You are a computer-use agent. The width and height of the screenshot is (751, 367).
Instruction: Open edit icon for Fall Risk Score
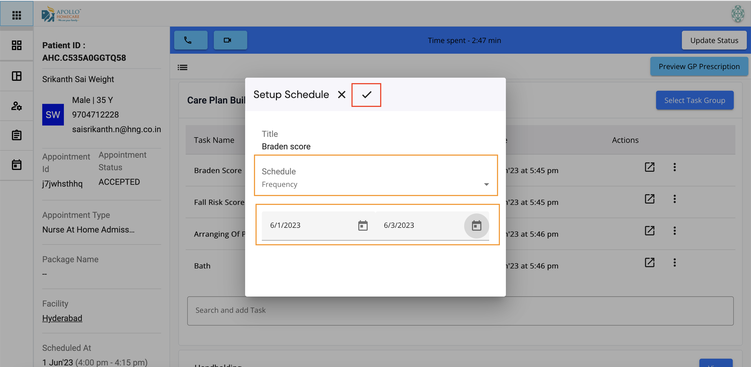[x=650, y=199]
